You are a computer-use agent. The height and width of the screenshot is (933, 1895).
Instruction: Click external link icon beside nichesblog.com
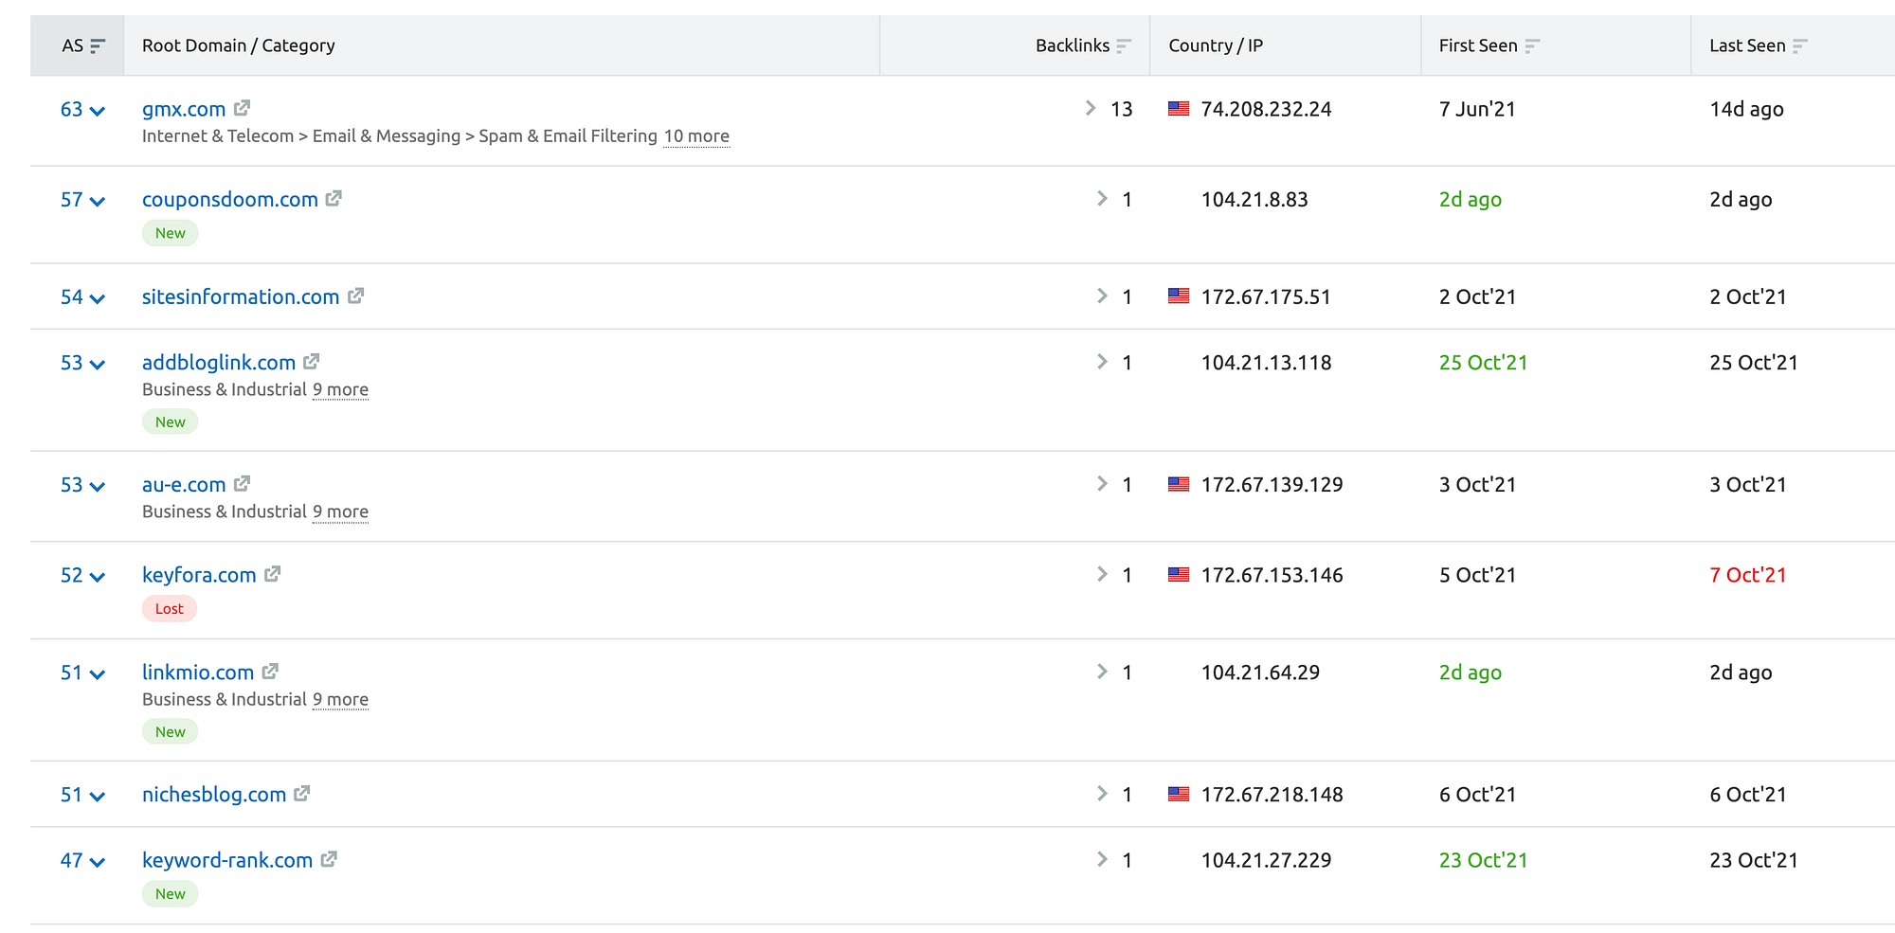tap(301, 793)
